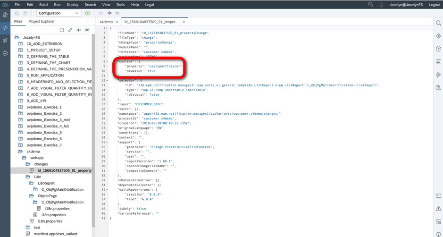Image resolution: width=443 pixels, height=237 pixels.
Task: Click the Jocelyn@JocelynFS user name
Action: pyautogui.click(x=406, y=5)
